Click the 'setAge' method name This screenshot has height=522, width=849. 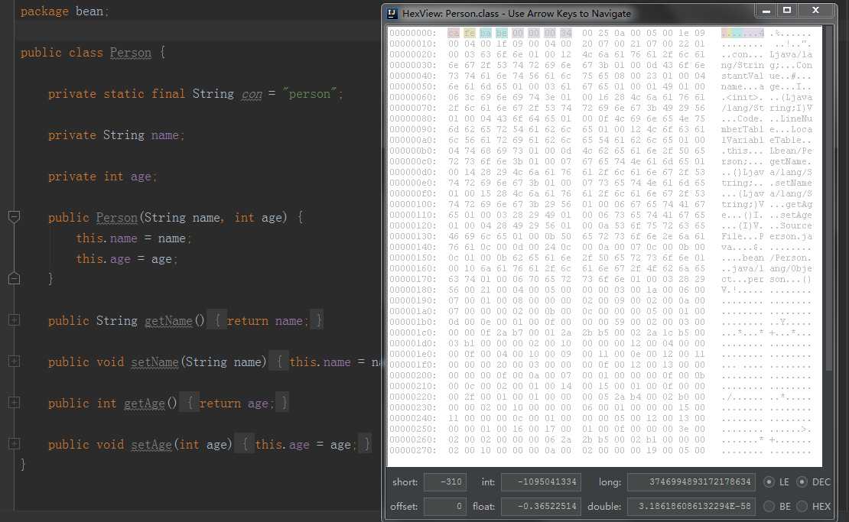[151, 445]
